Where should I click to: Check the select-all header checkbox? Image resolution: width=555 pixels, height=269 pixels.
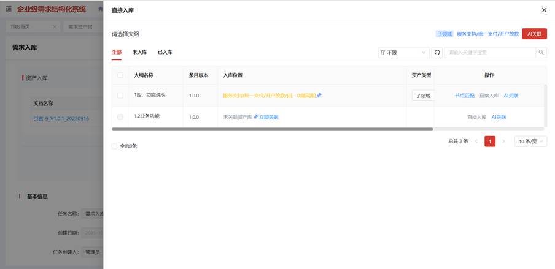point(120,75)
